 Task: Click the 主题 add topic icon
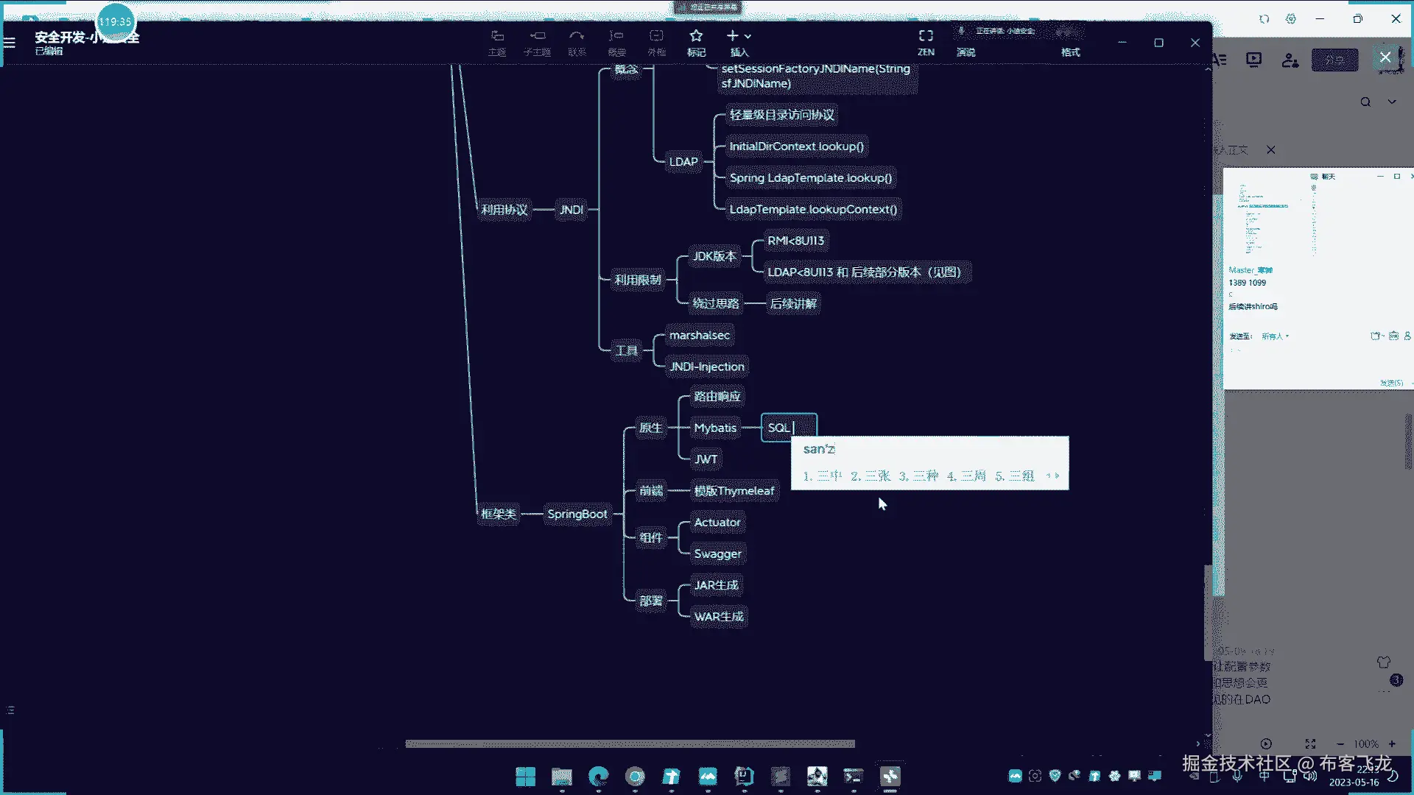point(497,37)
